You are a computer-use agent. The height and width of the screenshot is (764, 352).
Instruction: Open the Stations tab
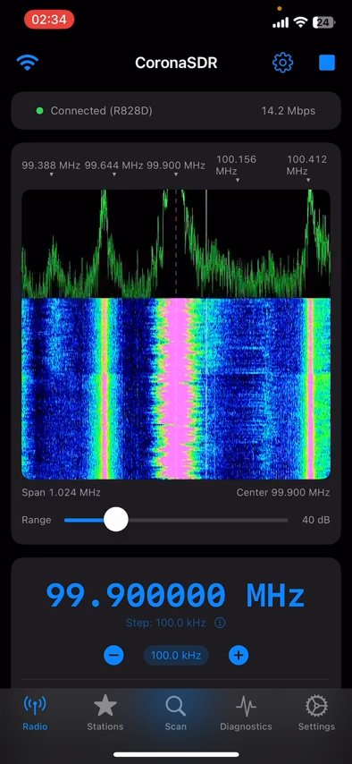tap(105, 713)
